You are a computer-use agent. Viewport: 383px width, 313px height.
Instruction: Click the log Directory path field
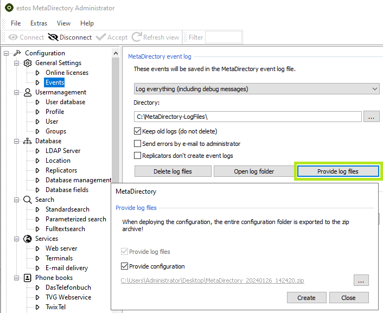(247, 117)
